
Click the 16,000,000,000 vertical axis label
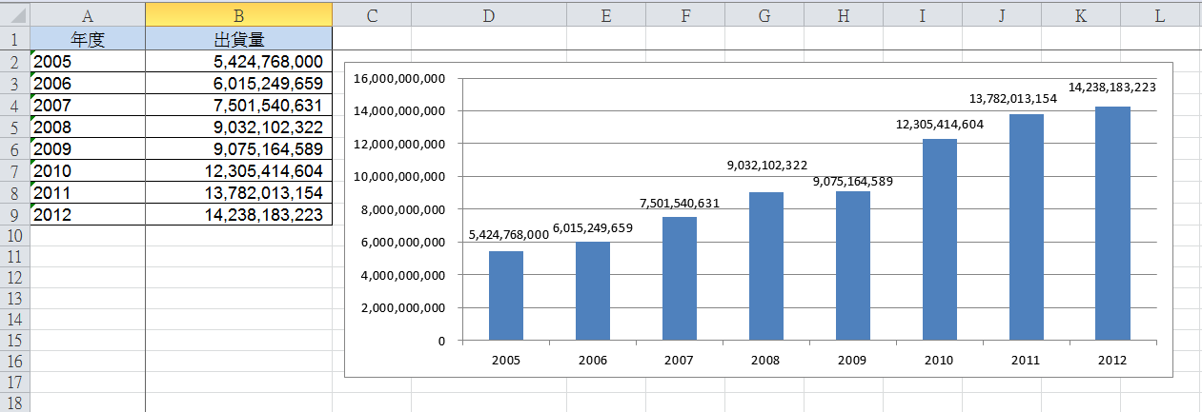(399, 78)
